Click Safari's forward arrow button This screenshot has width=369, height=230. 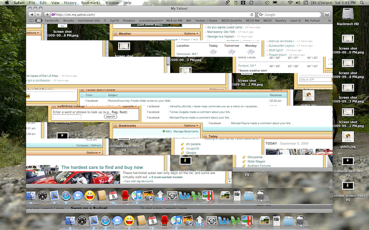[x=38, y=15]
